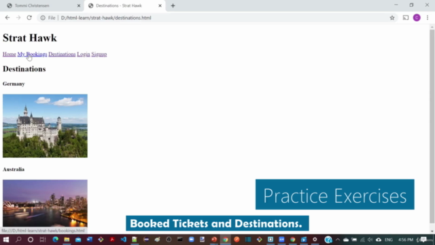Click the Get Help question mark icon
The height and width of the screenshot is (245, 435).
tap(328, 240)
